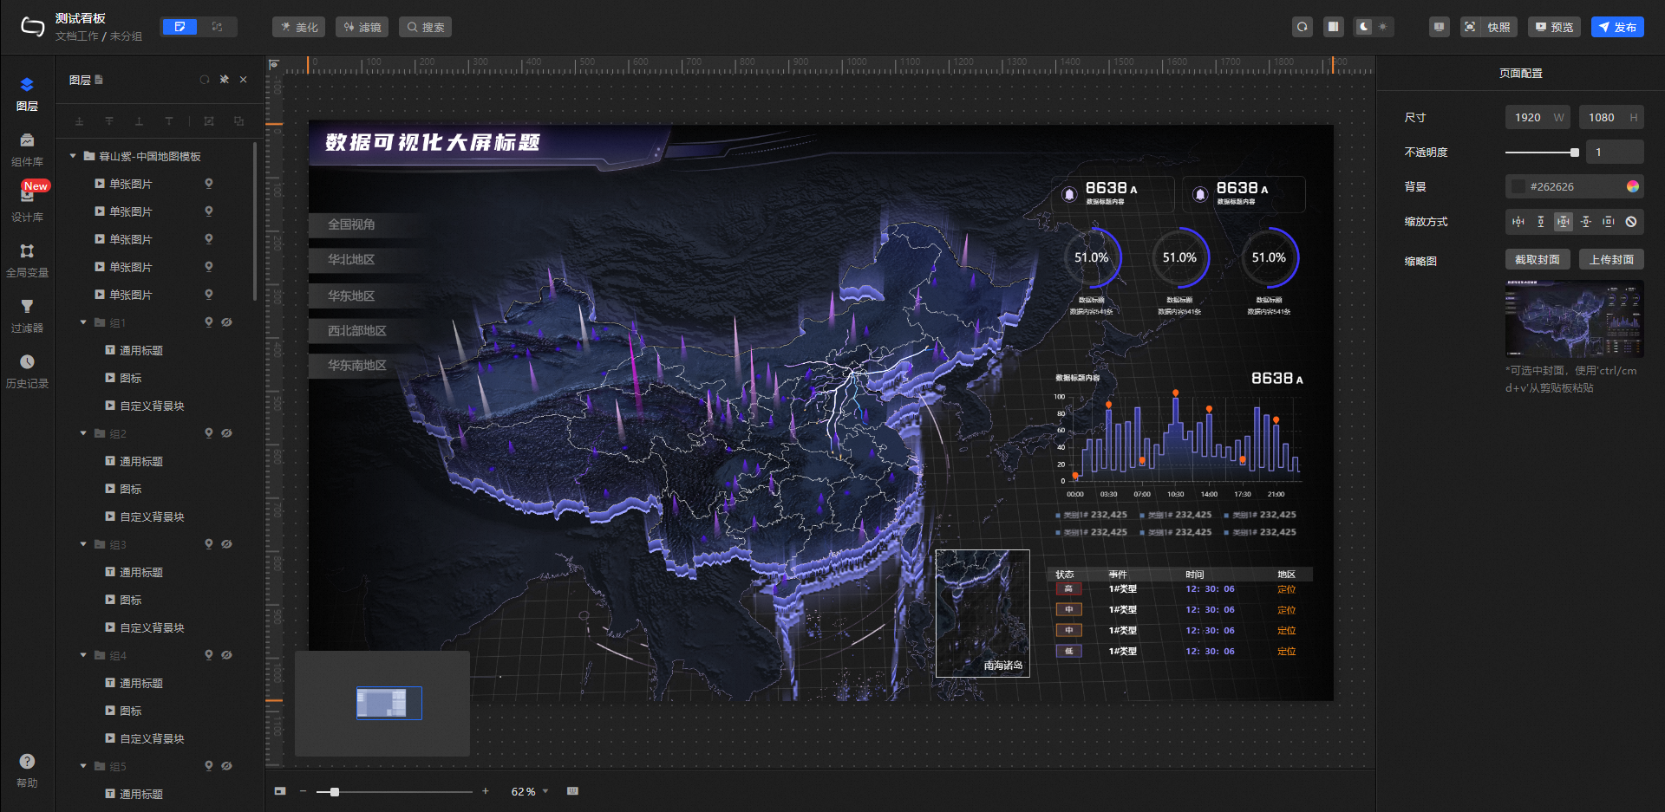Viewport: 1665px width, 812px height.
Task: Click the 发布 publish button
Action: (1616, 27)
